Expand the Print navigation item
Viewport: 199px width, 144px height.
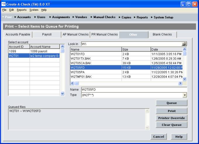click(7, 17)
